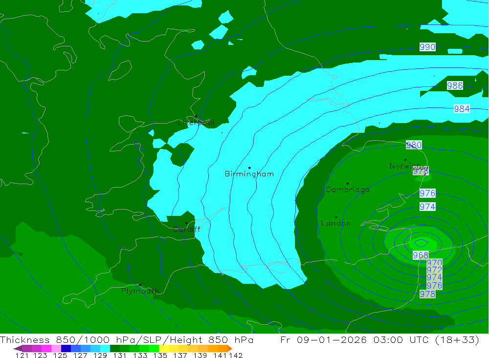
Task: Select the Plymouth city label
Action: click(x=140, y=291)
